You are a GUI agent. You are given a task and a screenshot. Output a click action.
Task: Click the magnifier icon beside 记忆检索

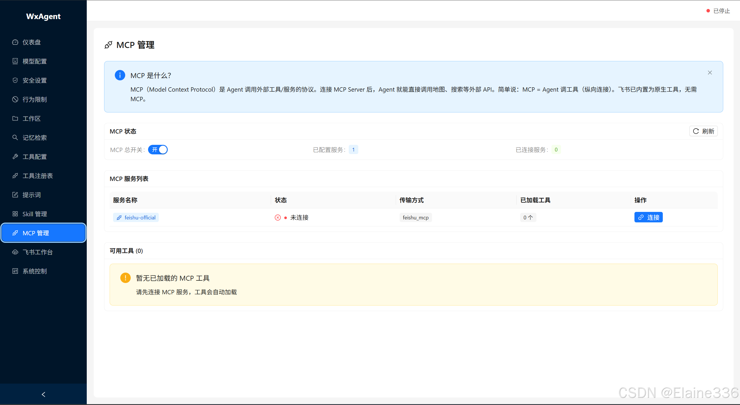click(15, 138)
